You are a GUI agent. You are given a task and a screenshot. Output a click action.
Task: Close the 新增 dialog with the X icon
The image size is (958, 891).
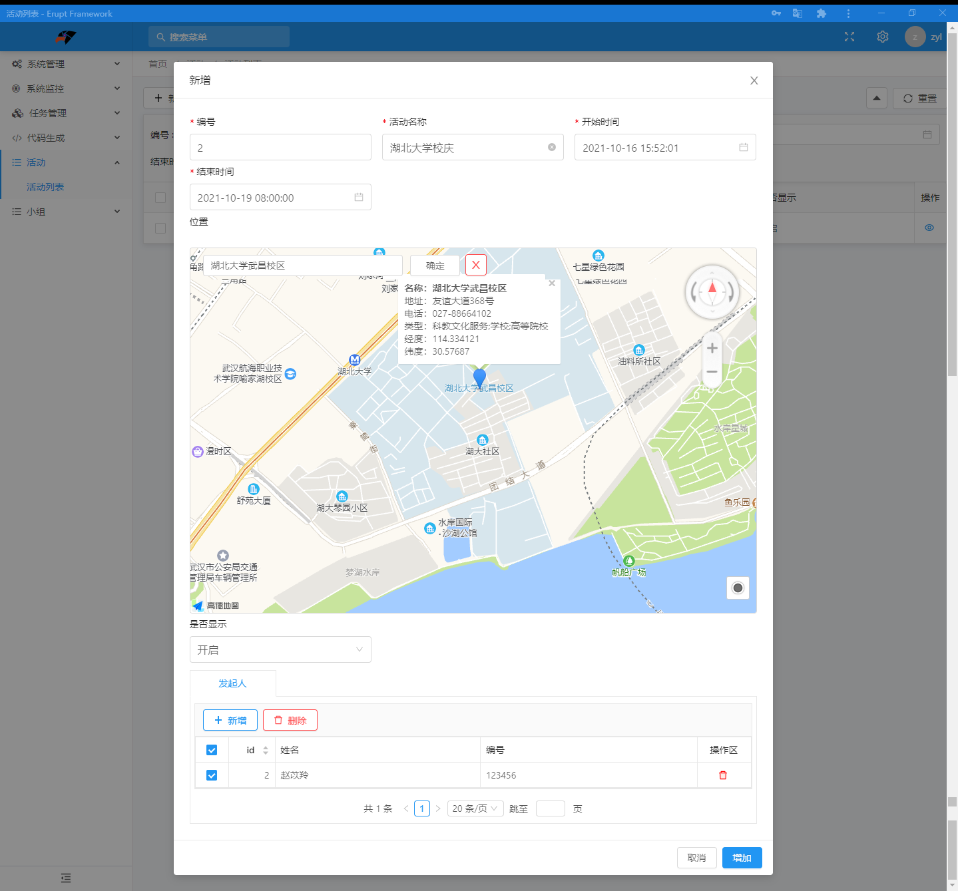754,81
